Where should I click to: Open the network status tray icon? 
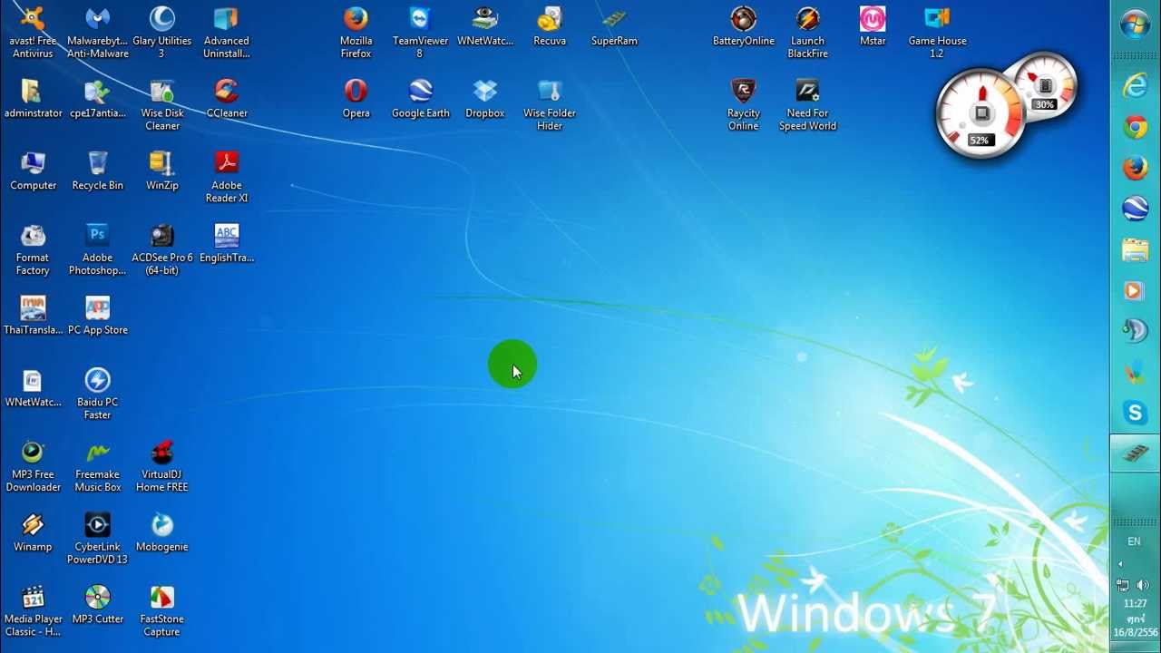(1123, 585)
